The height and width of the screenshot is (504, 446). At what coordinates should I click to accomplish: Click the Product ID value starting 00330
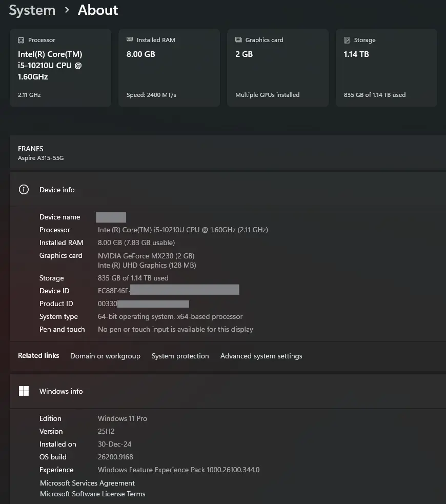tap(144, 304)
